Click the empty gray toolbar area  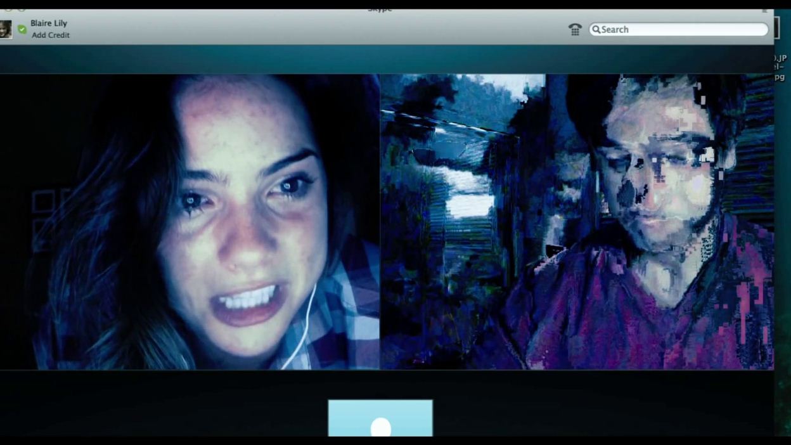[x=317, y=29]
